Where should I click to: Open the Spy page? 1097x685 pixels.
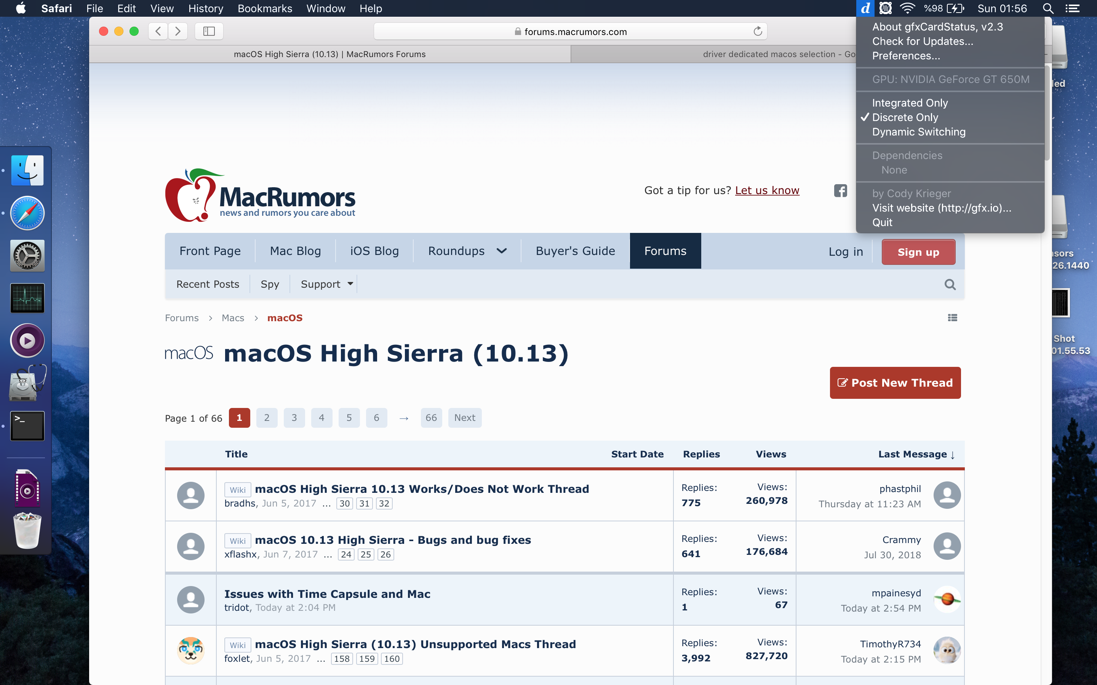click(x=270, y=284)
